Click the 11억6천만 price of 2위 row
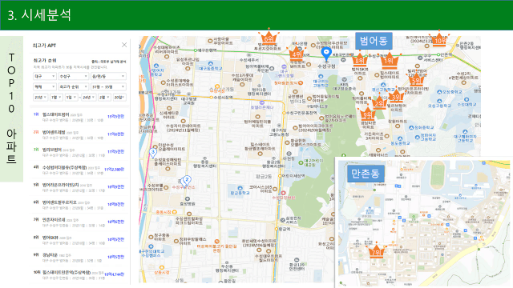 point(116,134)
